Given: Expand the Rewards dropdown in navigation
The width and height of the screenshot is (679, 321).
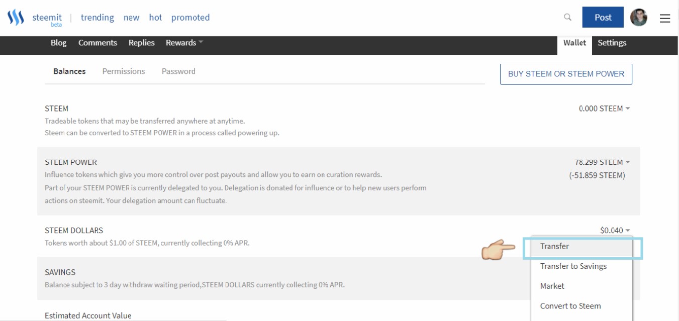Looking at the screenshot, I should [184, 43].
